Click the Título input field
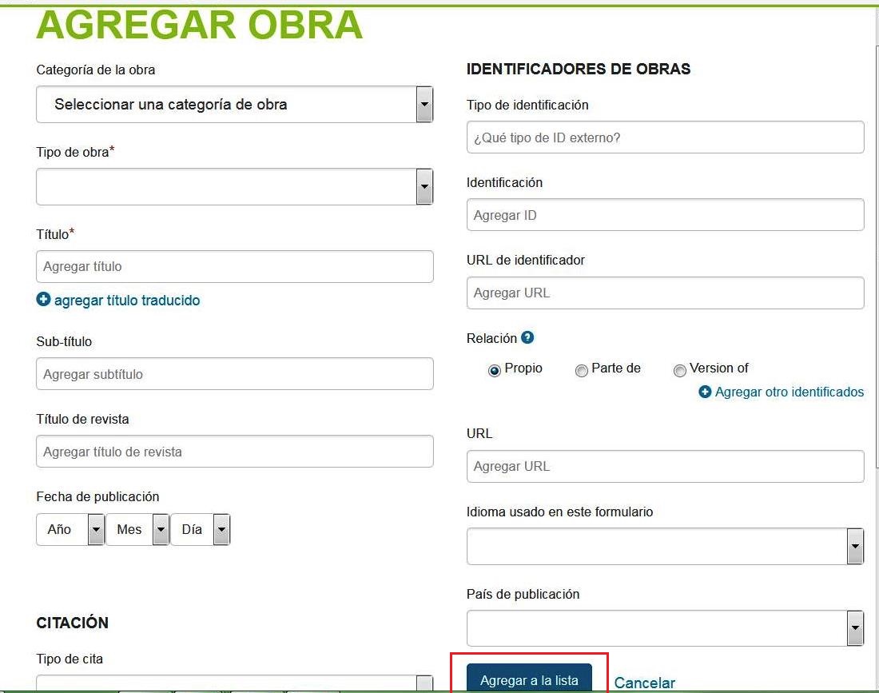Image resolution: width=879 pixels, height=693 pixels. click(234, 267)
